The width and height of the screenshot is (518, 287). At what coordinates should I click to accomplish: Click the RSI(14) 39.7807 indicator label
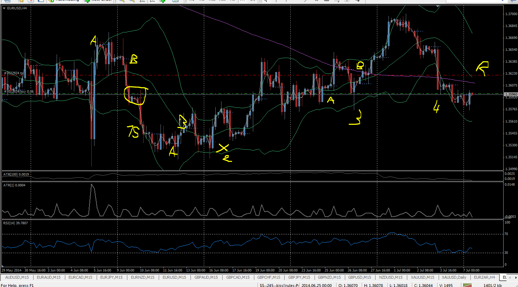(16, 223)
